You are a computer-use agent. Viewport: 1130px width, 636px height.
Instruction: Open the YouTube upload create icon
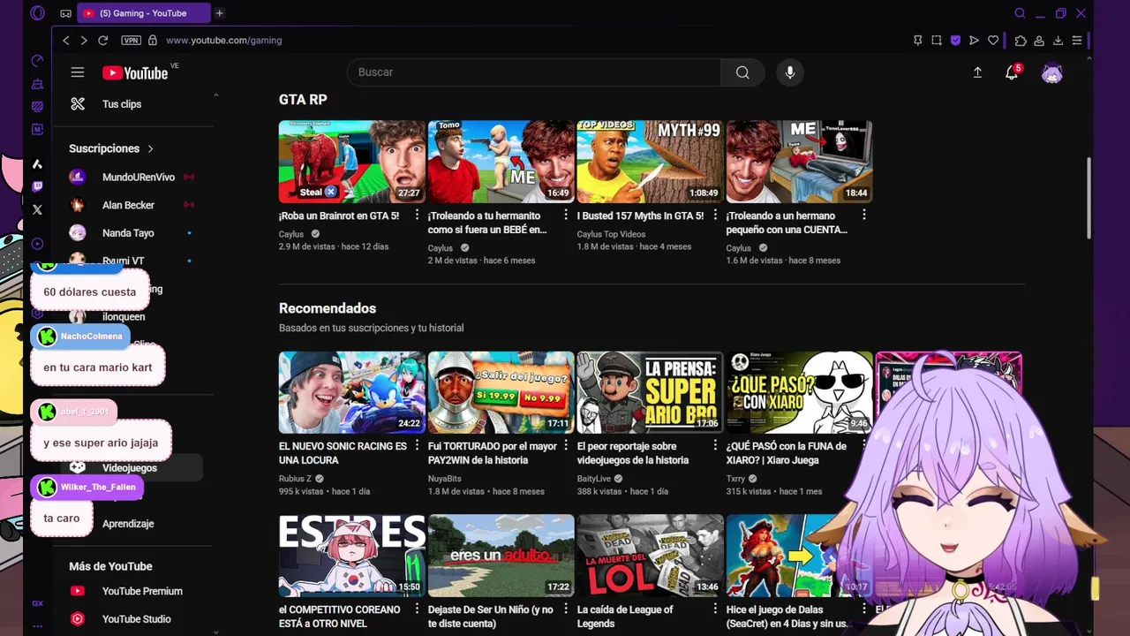point(977,72)
